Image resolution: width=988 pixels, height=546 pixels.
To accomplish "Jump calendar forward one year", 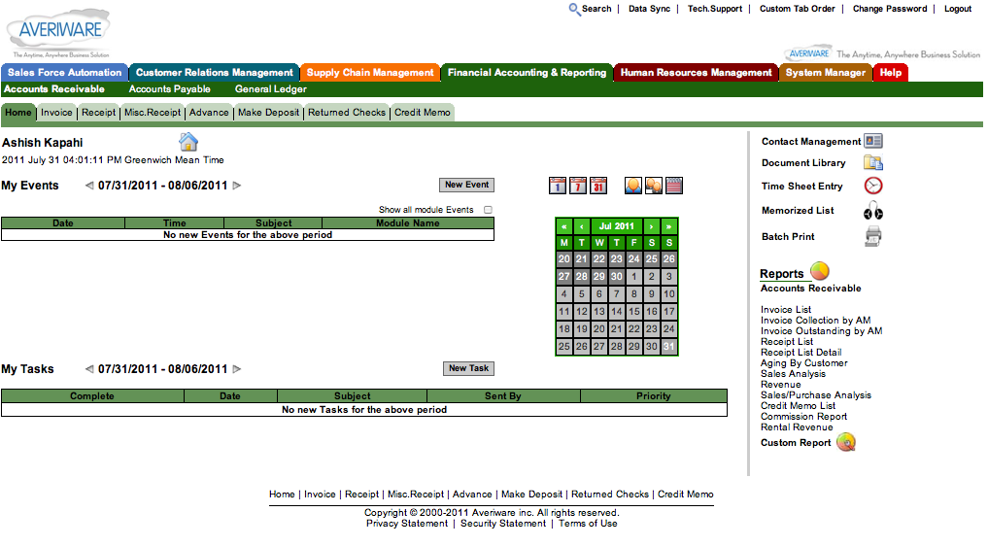I will point(669,226).
